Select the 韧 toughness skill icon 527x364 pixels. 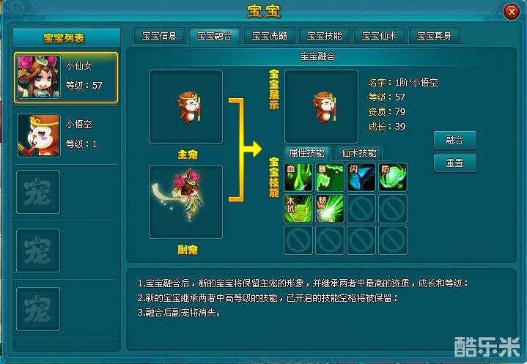330,209
